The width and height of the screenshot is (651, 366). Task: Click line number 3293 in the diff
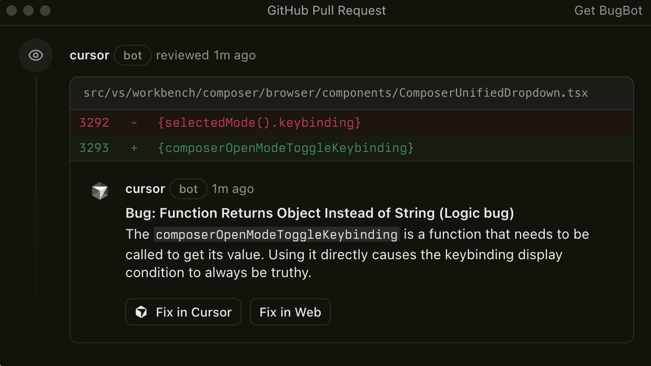[94, 148]
